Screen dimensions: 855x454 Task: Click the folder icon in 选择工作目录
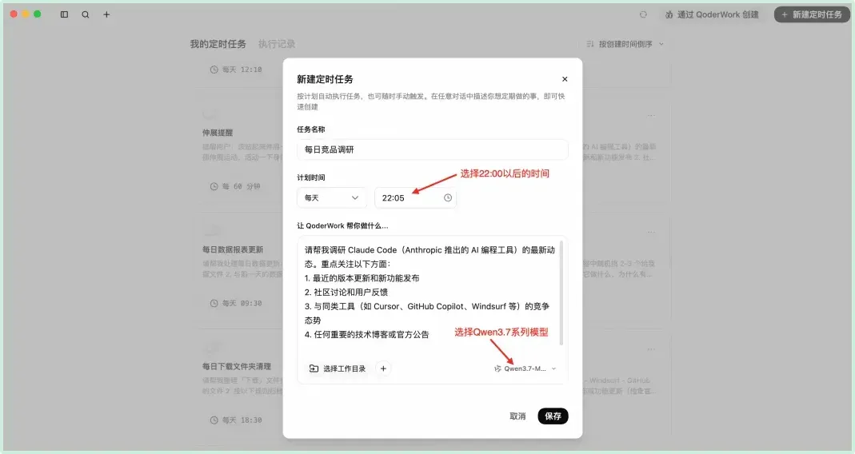click(x=314, y=368)
